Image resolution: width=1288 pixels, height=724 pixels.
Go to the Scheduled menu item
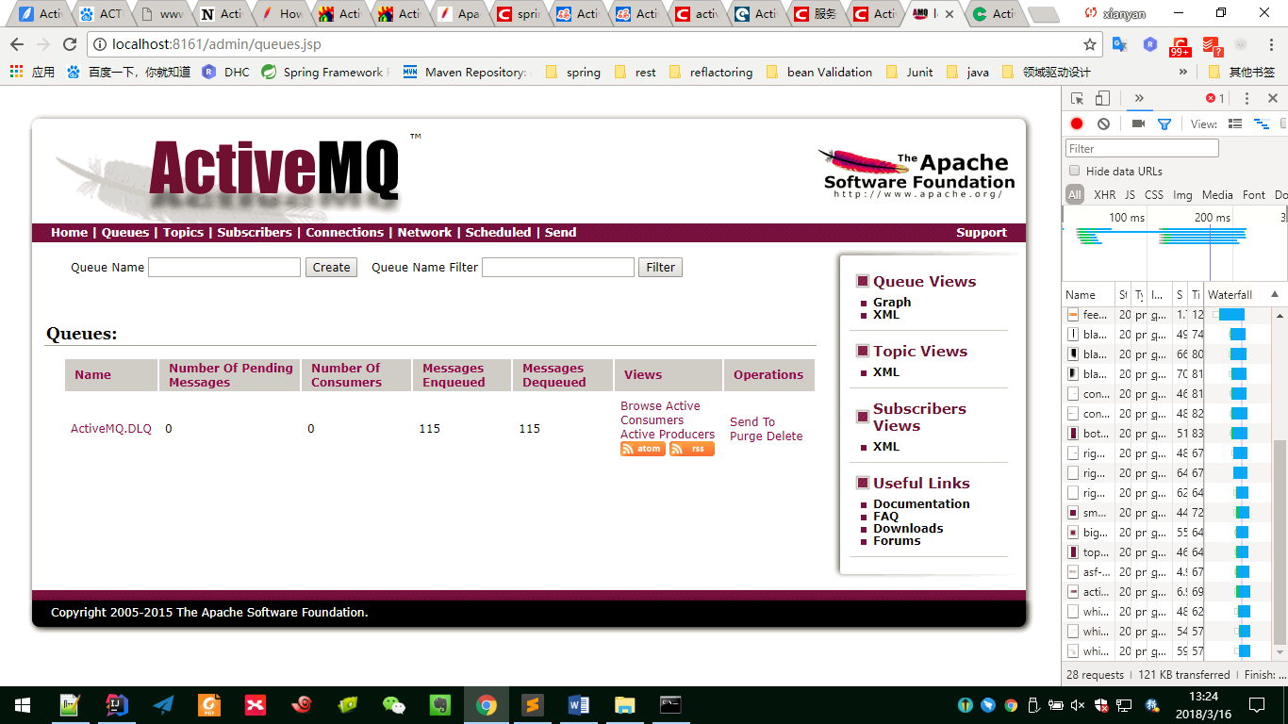click(498, 232)
